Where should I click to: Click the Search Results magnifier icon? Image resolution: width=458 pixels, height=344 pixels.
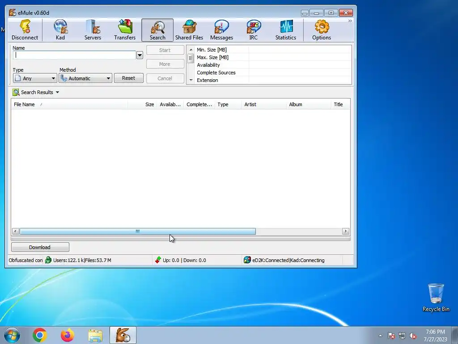16,92
